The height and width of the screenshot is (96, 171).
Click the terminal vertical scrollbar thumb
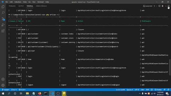(170, 67)
